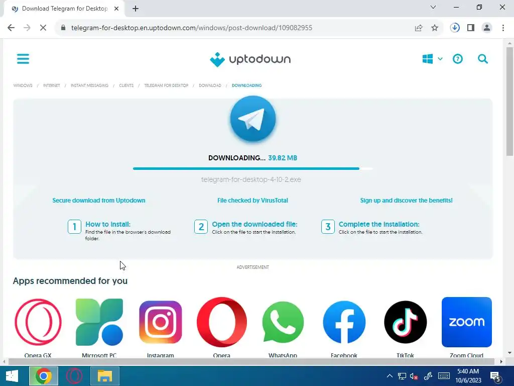
Task: Click the DOWNLOADING breadcrumb
Action: (x=247, y=85)
